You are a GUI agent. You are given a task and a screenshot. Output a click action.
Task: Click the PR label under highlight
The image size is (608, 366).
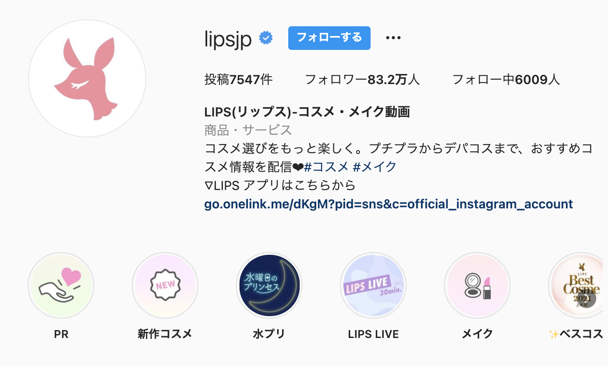pyautogui.click(x=61, y=334)
